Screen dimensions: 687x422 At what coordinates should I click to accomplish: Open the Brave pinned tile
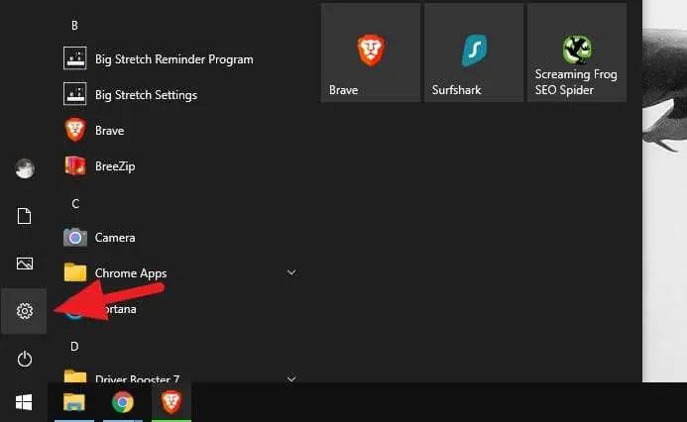pyautogui.click(x=371, y=53)
